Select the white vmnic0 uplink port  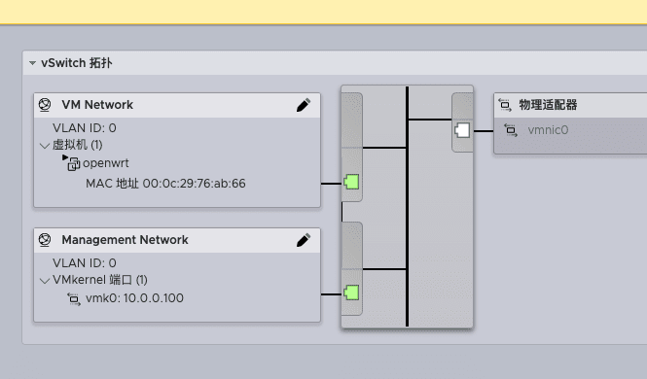pyautogui.click(x=462, y=130)
